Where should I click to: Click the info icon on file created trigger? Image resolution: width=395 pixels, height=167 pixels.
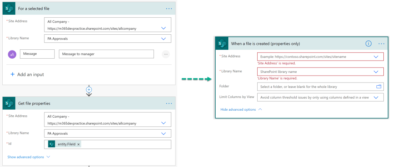[368, 44]
